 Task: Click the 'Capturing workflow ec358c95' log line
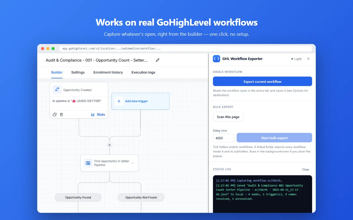pos(249,181)
